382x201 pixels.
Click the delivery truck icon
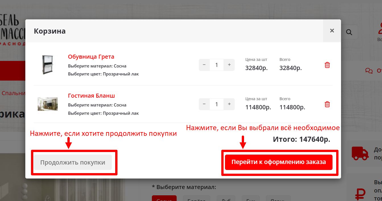coord(360,153)
